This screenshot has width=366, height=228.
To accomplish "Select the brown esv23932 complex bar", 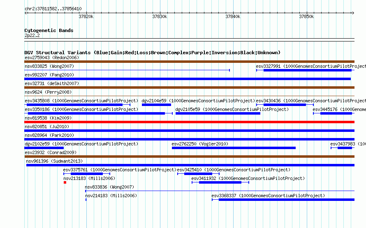I will pos(189,157).
